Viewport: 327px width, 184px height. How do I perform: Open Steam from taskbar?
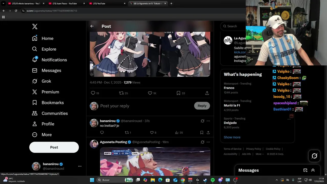click(x=205, y=180)
